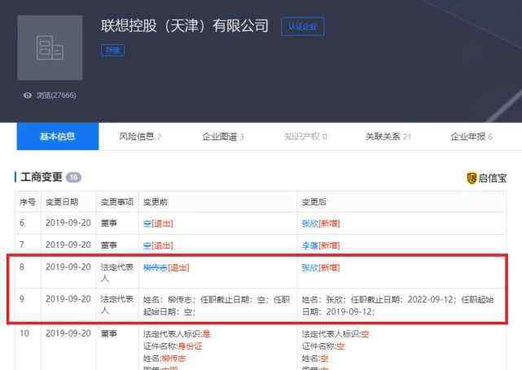Open the 张欣[新增] link in row 6

321,223
